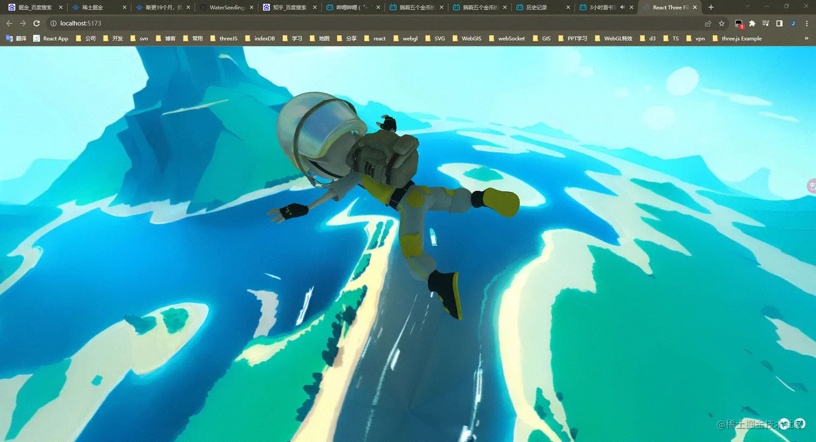The width and height of the screenshot is (816, 442).
Task: Open the Chrome three-dot menu
Action: [807, 23]
